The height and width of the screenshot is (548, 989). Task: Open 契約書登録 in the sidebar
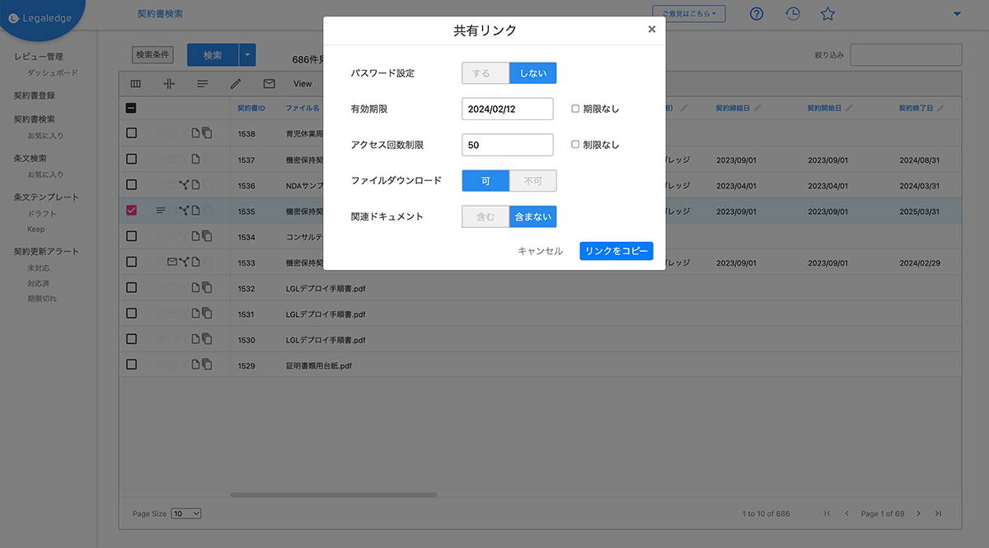point(35,95)
